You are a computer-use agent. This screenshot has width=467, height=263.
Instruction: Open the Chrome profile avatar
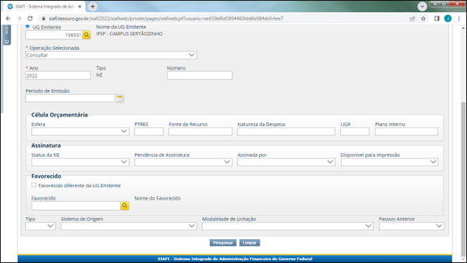448,18
